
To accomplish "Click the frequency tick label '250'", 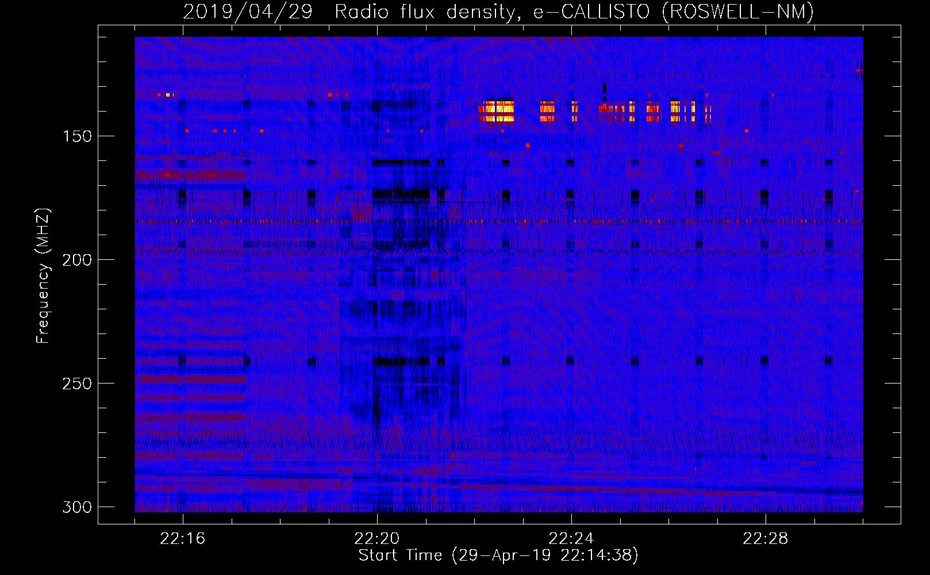I will tap(77, 384).
